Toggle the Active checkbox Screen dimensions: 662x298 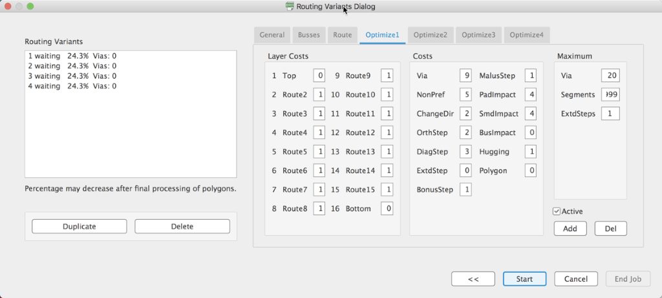(557, 211)
